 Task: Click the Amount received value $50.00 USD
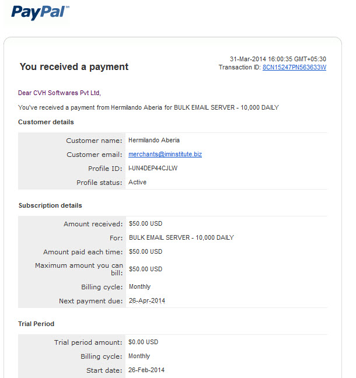(x=145, y=223)
